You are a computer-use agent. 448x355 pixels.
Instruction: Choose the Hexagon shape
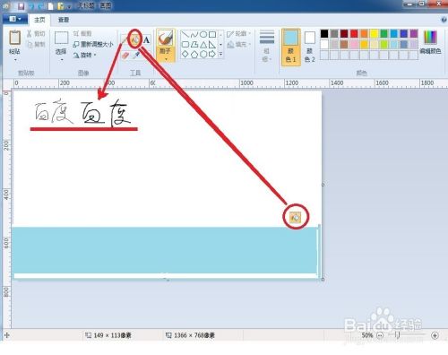(x=203, y=54)
